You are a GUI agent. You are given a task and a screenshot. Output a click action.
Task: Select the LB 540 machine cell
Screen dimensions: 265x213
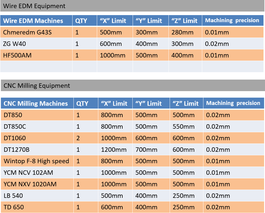click(x=37, y=196)
